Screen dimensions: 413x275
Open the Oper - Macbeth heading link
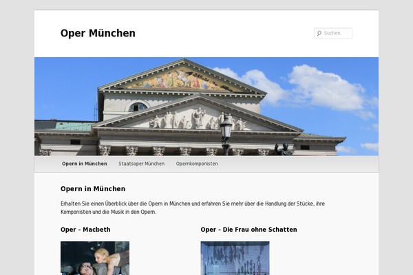[85, 230]
